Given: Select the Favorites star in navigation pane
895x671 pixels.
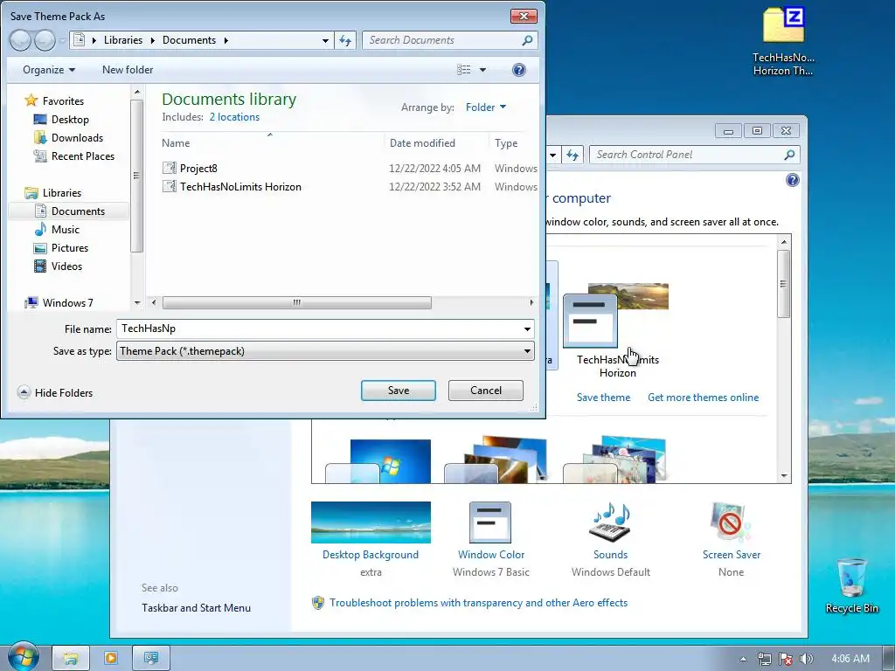Looking at the screenshot, I should coord(31,101).
